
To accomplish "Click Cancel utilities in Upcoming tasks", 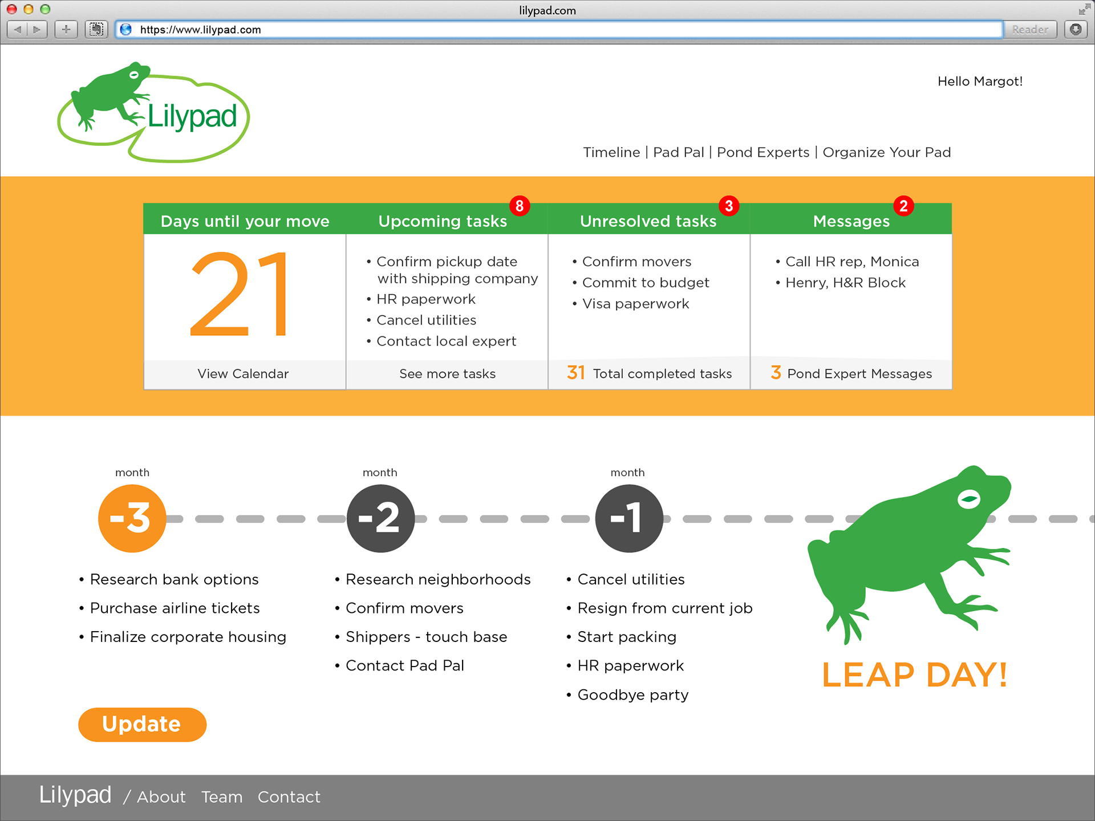I will coord(426,320).
